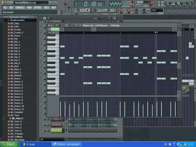Click first round shortcut icon in top-right panel
196x147 pixels.
click(x=168, y=3)
